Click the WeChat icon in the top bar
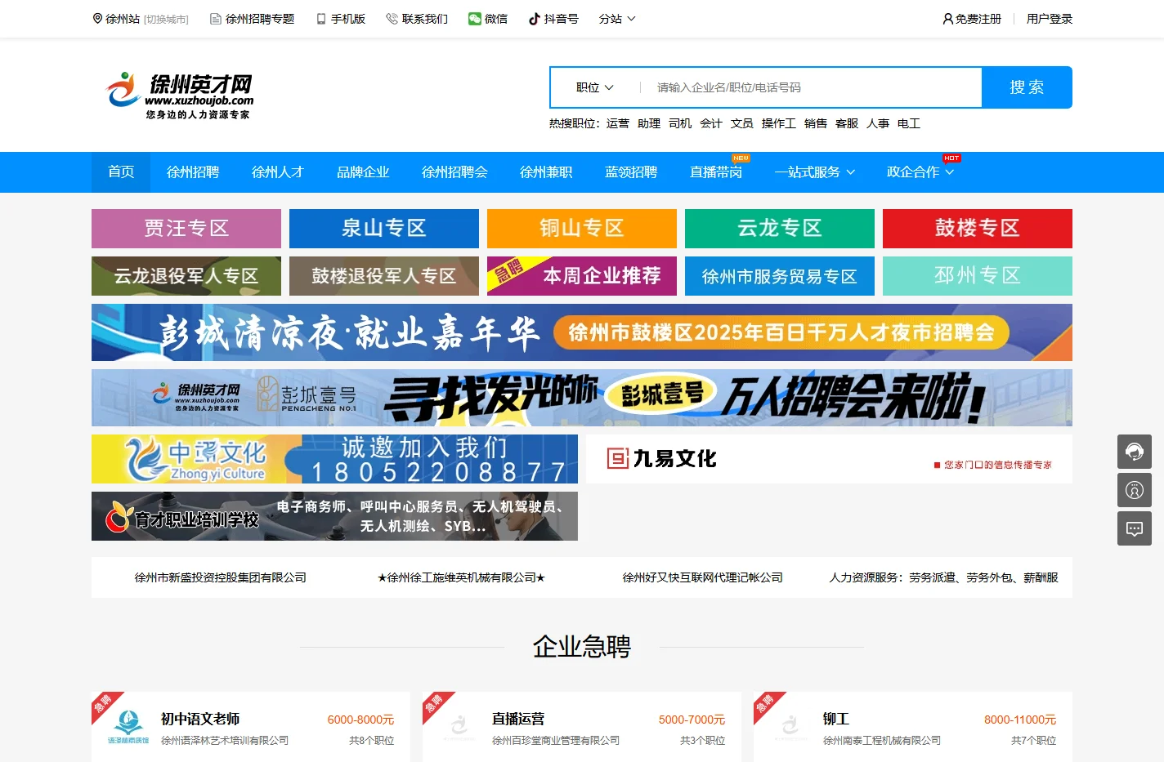This screenshot has width=1164, height=762. (475, 19)
